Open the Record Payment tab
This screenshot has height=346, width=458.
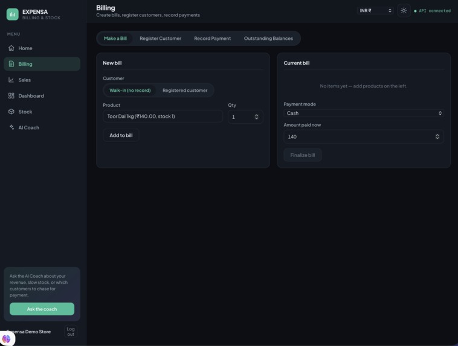(x=212, y=38)
